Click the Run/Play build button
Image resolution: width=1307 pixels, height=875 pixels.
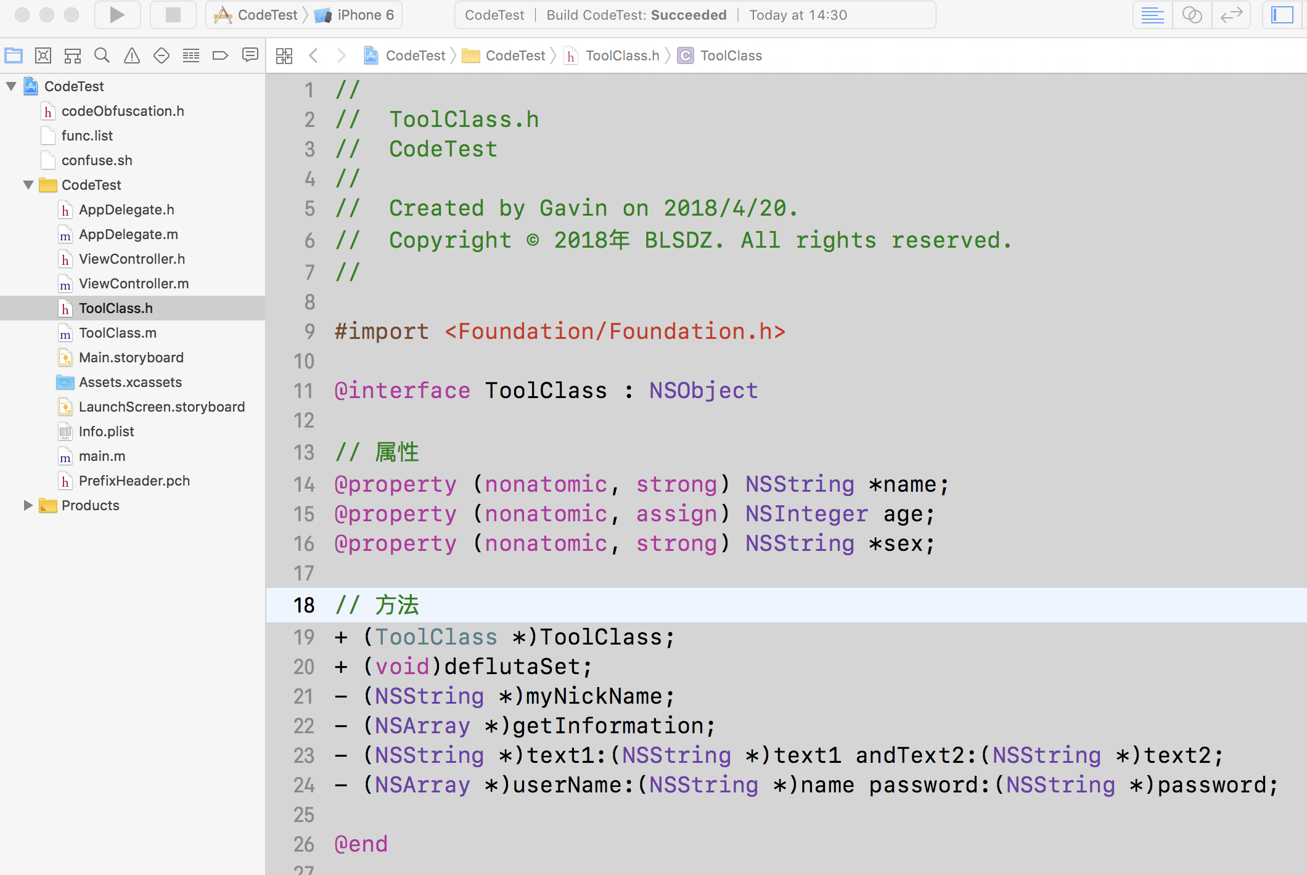pos(117,15)
